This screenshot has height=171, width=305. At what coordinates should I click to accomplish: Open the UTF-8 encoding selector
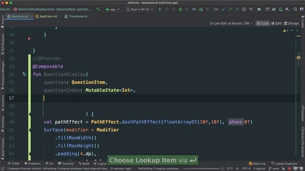coord(246,169)
